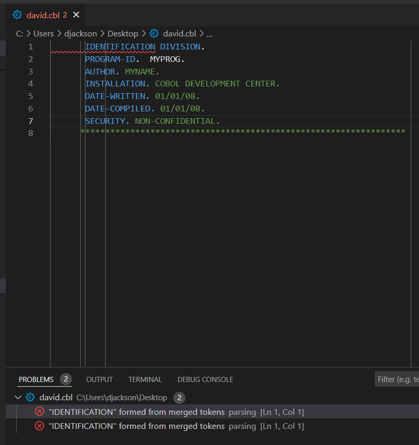Click the breadcrumb ellipsis after david.cbl

click(209, 33)
